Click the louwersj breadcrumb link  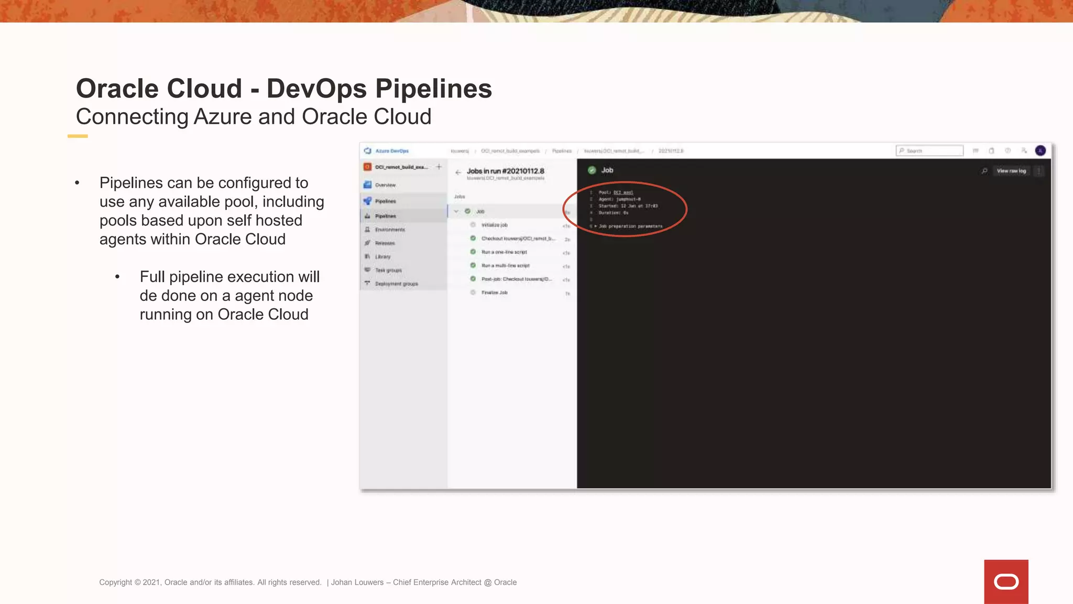tap(460, 151)
